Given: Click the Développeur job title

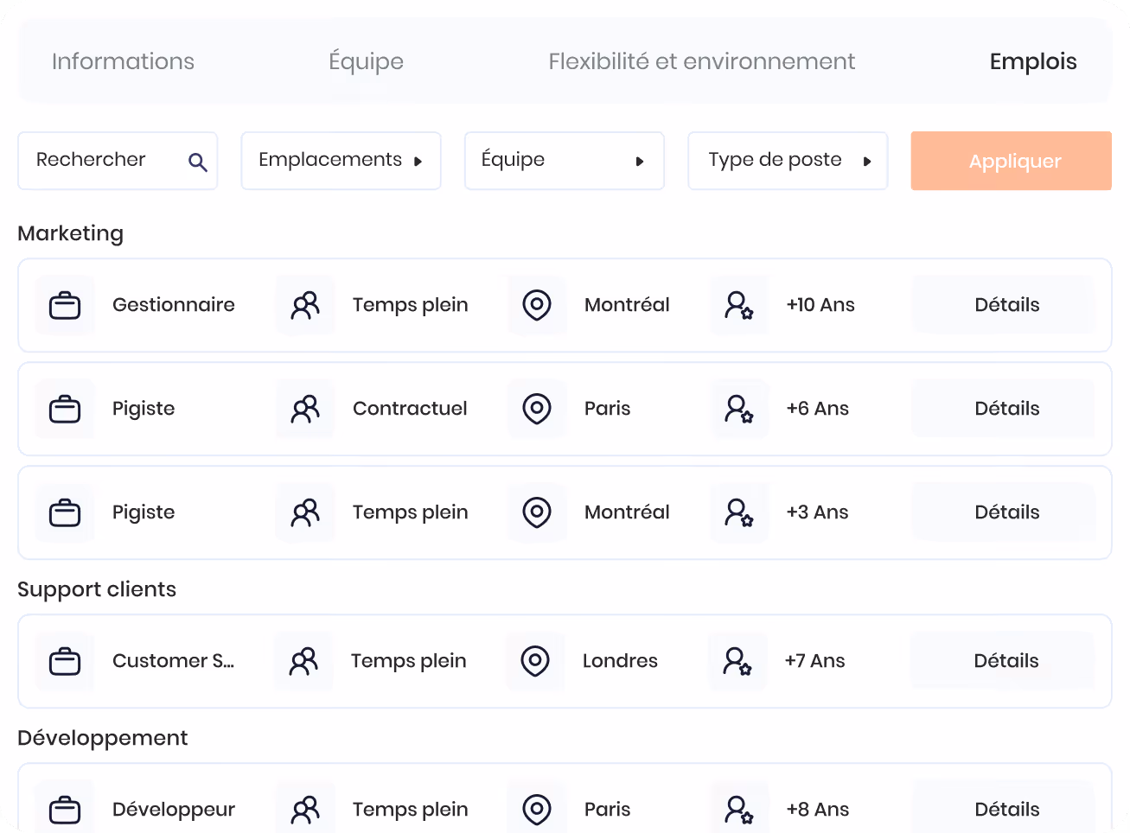Looking at the screenshot, I should coord(174,810).
